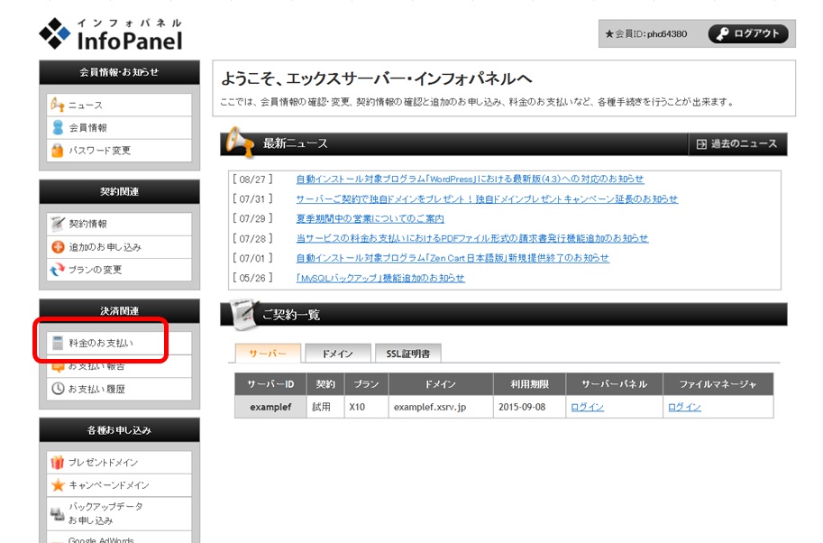Open the WordPress 4.3 news link
Screen dimensions: 823x543
click(x=470, y=179)
